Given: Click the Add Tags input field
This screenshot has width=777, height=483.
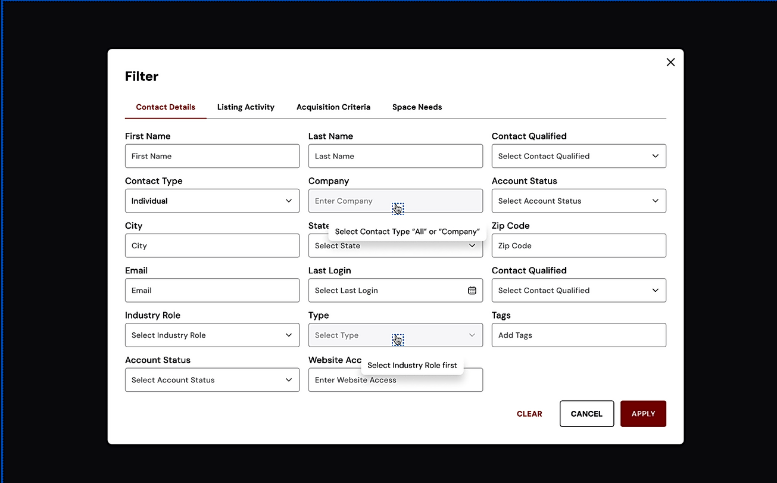Looking at the screenshot, I should click(579, 335).
